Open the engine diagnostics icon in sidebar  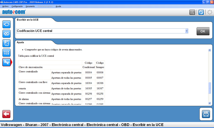[x=6, y=24]
